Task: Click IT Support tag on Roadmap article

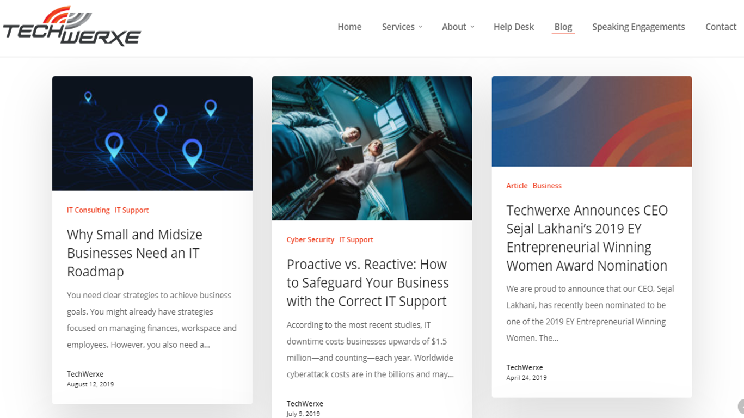Action: pos(132,210)
